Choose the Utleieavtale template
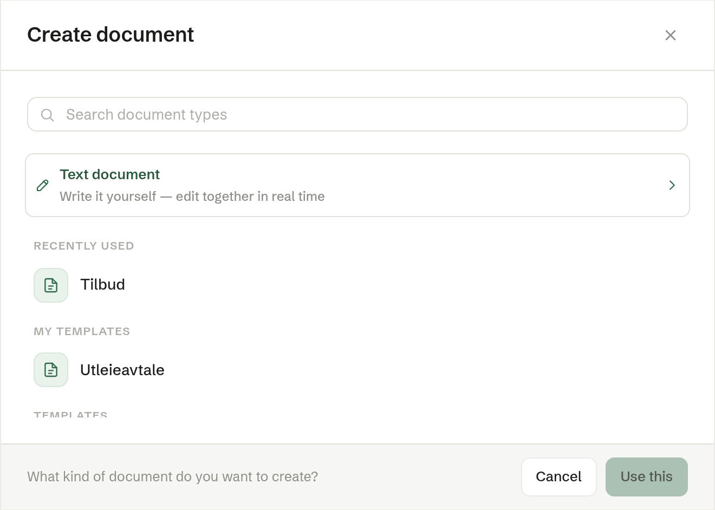The width and height of the screenshot is (715, 510). tap(357, 370)
